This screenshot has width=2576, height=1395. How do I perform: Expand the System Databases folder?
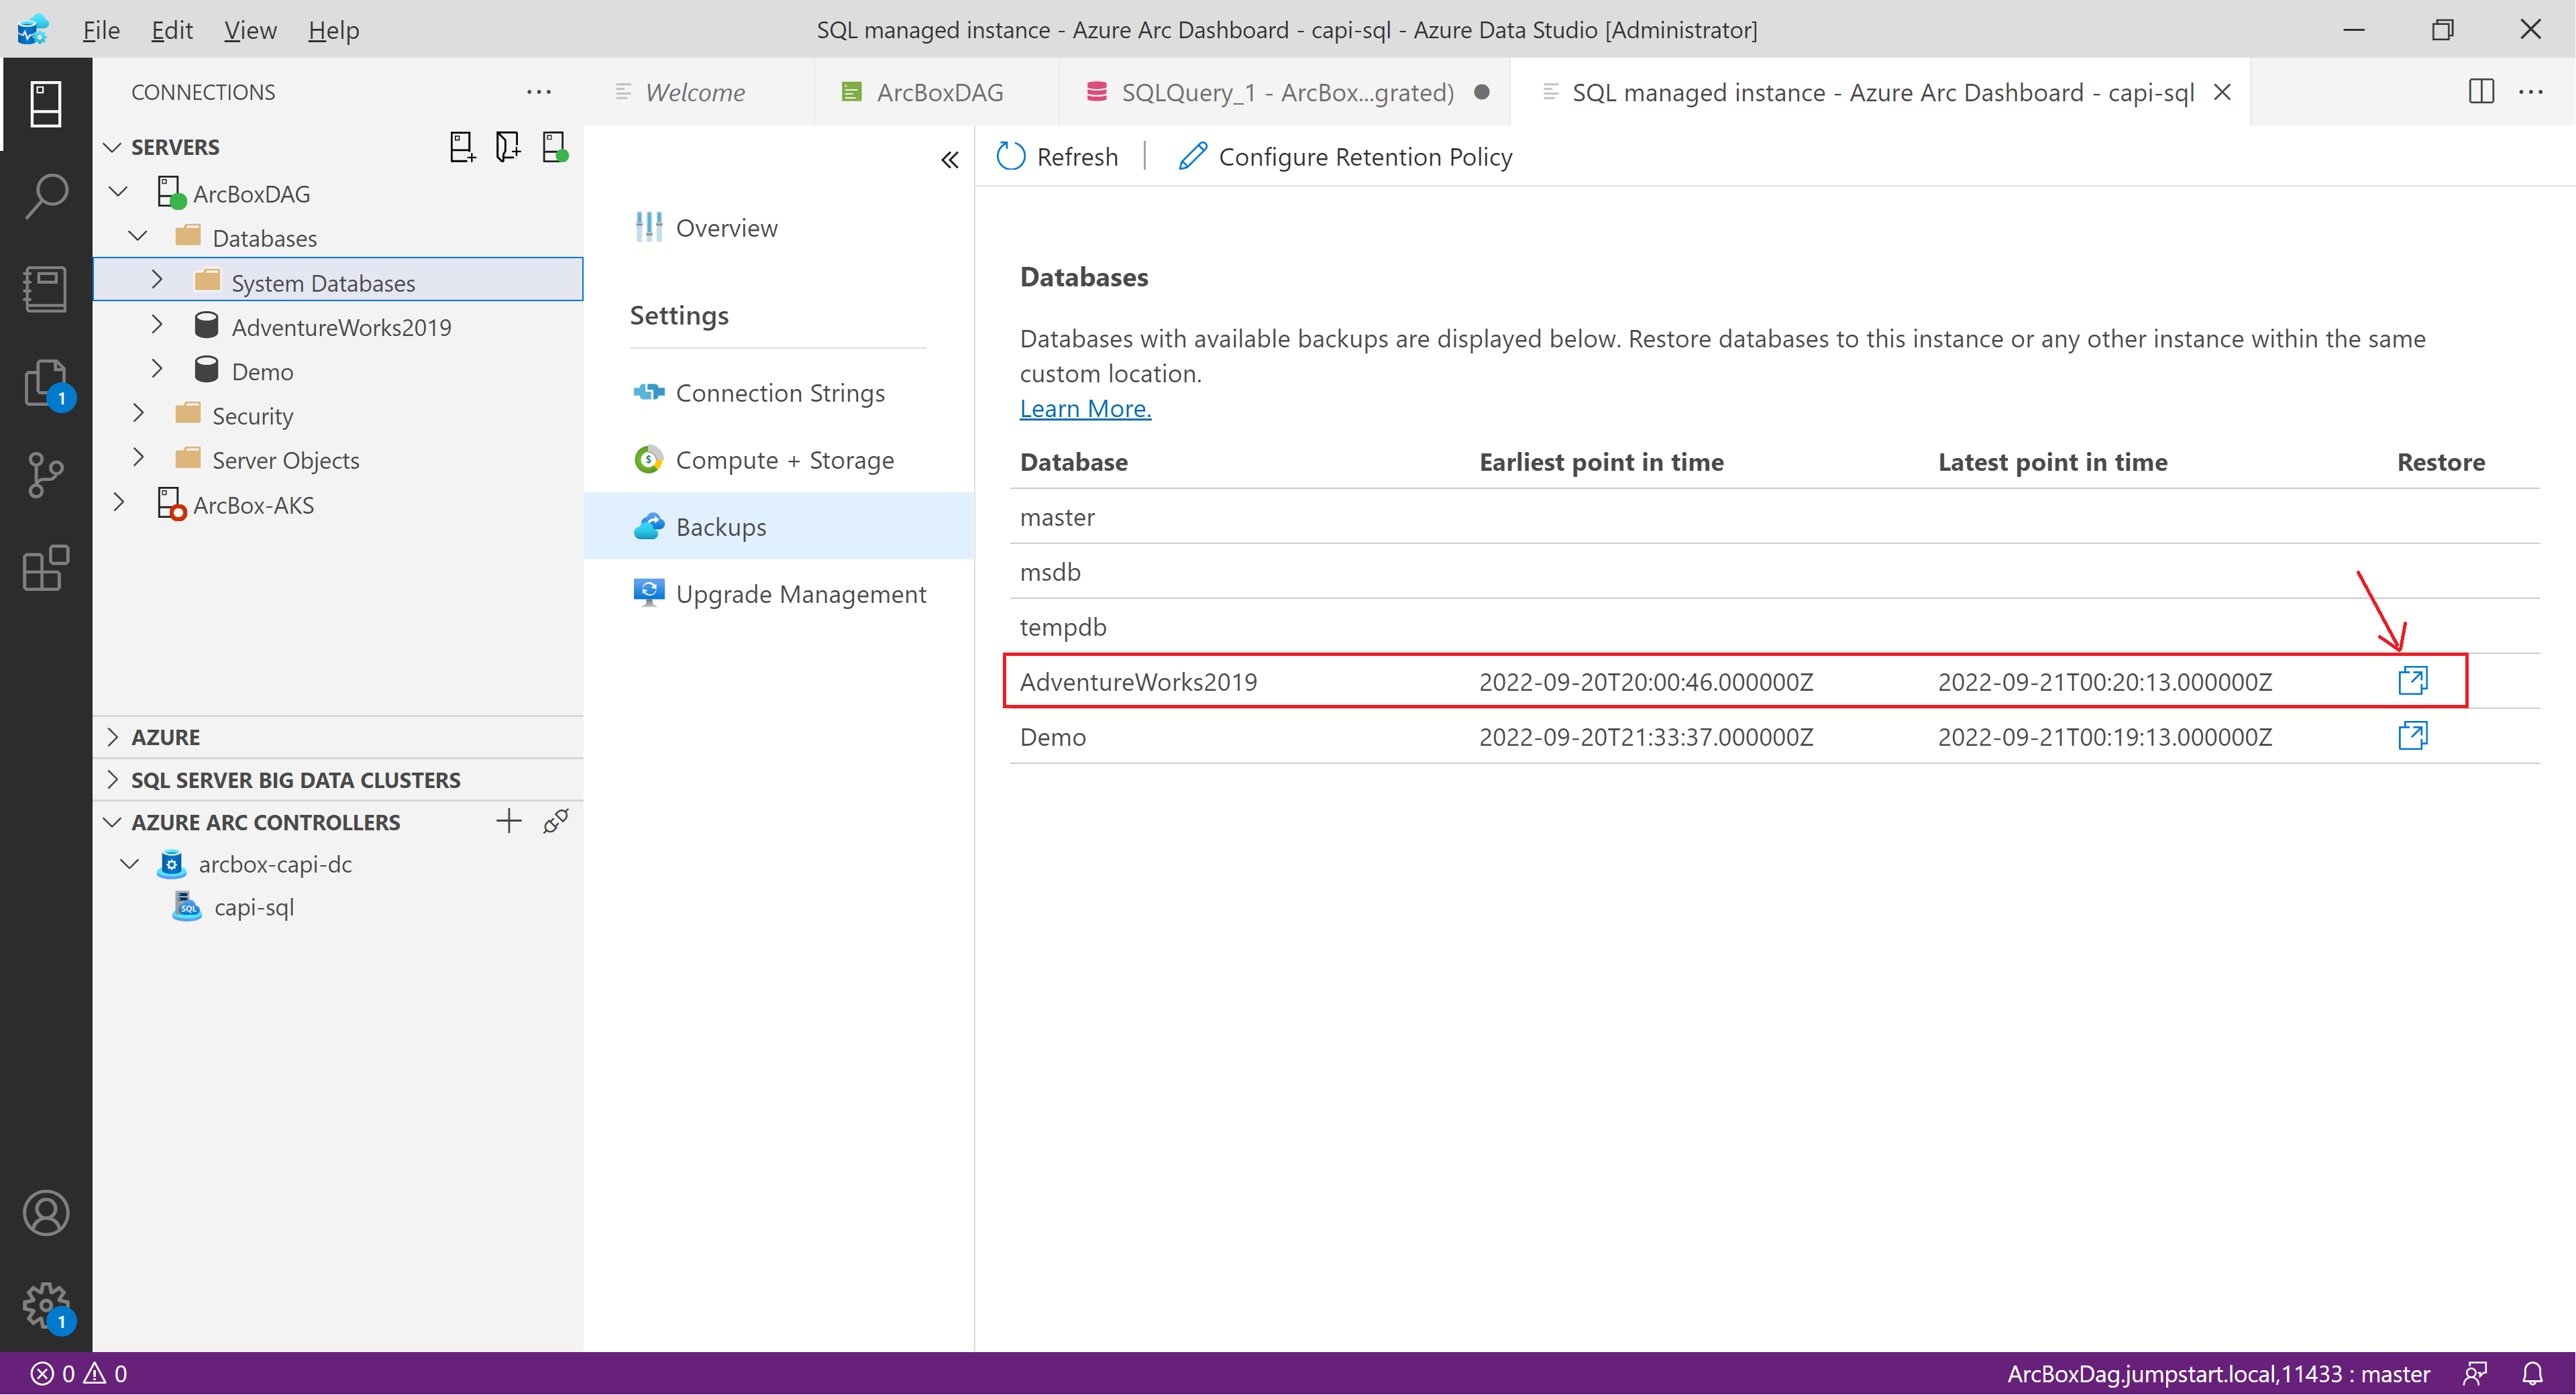click(x=157, y=281)
